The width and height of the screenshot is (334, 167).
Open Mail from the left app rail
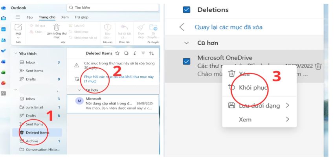(4, 18)
